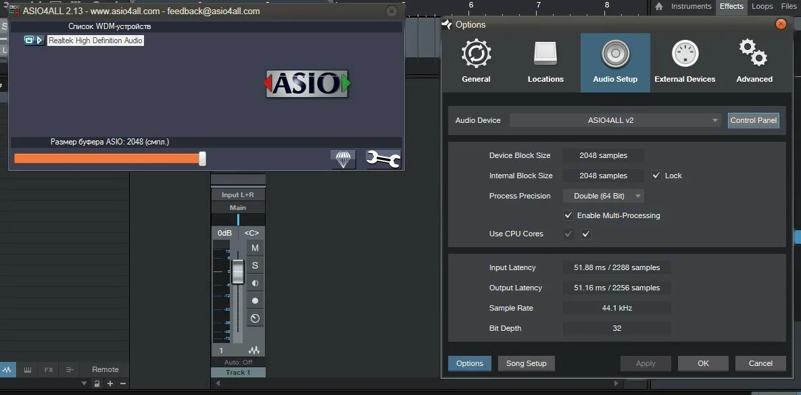Adjust the ASIO buffer size slider handle
The image size is (801, 395).
[x=202, y=159]
